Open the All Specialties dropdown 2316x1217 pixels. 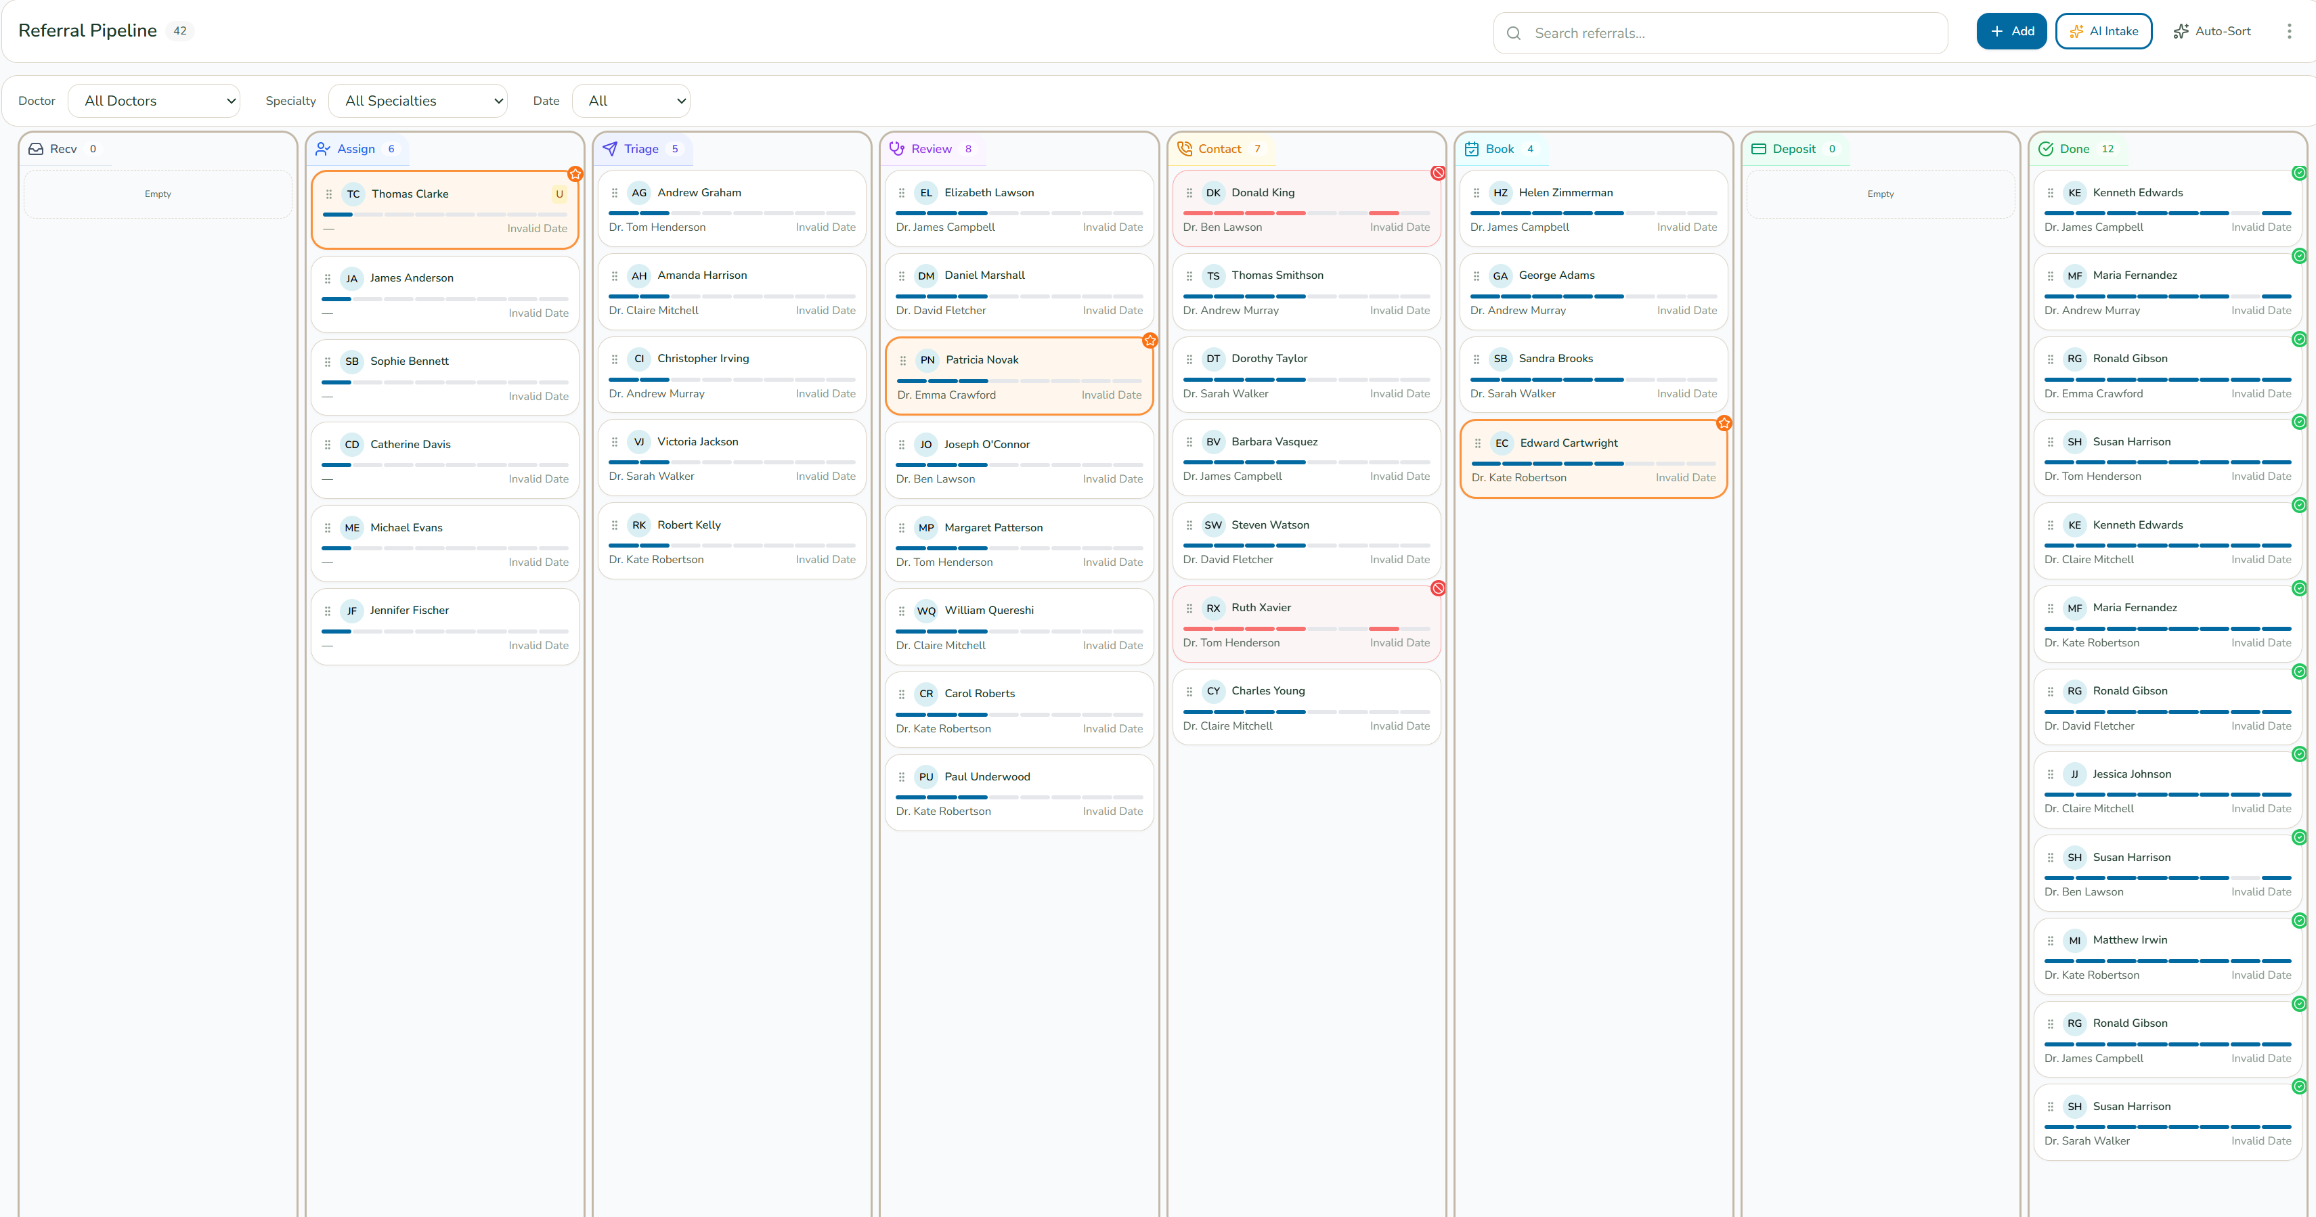pos(417,101)
